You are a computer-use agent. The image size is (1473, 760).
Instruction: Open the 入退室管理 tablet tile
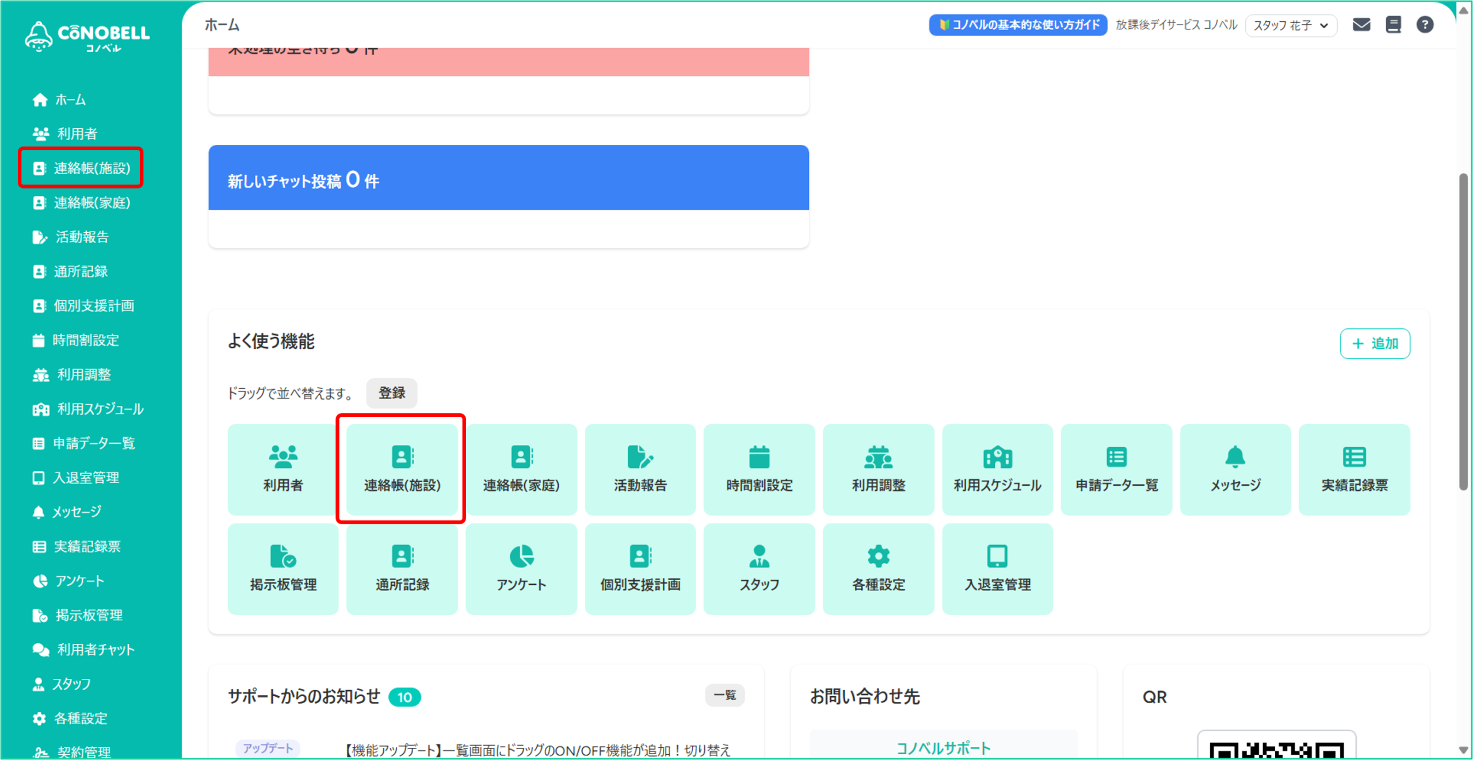(997, 569)
